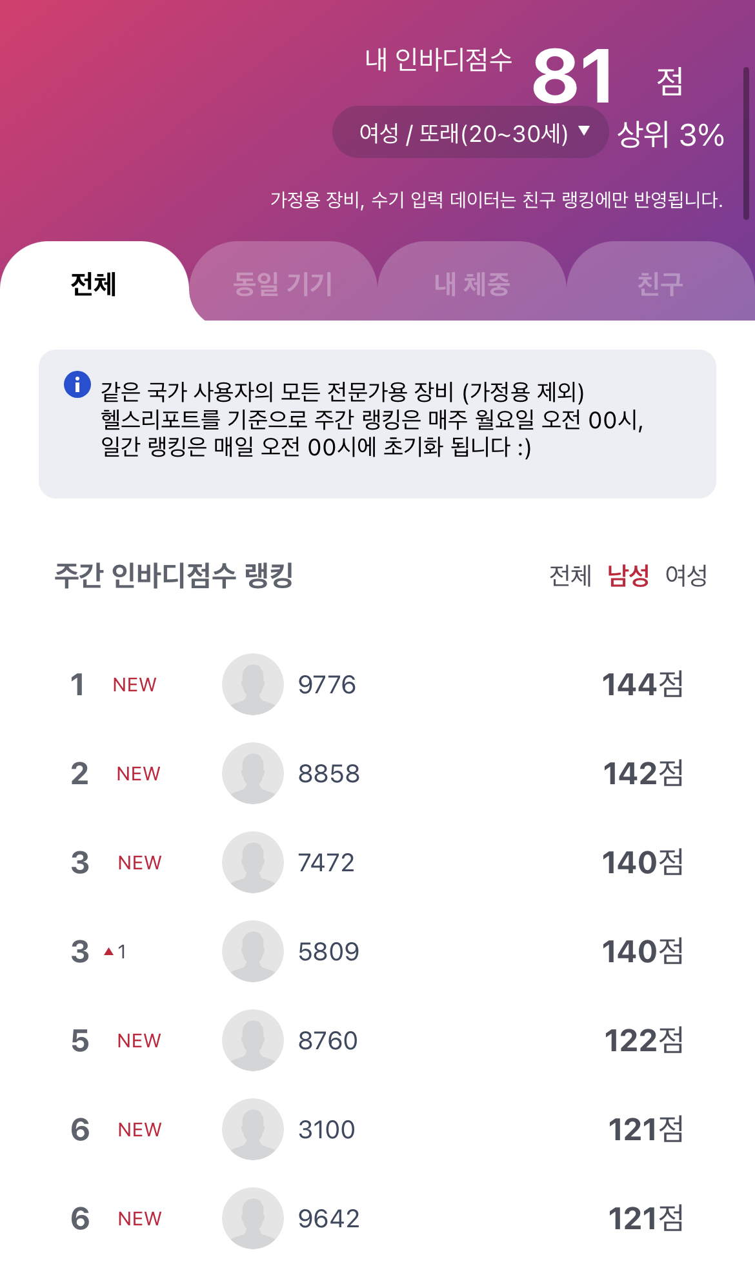
Task: Filter ranking by 전체 gender
Action: [570, 576]
